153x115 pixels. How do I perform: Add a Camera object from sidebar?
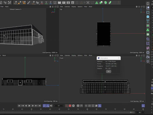(x=148, y=57)
